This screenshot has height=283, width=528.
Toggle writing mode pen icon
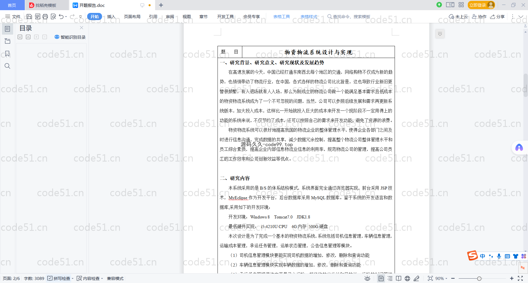click(416, 278)
